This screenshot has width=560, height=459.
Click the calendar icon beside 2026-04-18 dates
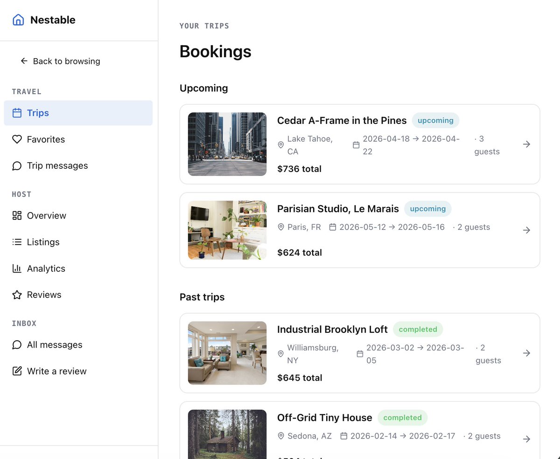click(356, 145)
